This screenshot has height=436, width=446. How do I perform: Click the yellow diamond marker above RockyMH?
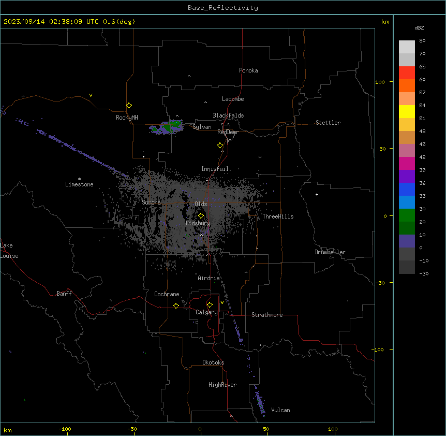[129, 106]
